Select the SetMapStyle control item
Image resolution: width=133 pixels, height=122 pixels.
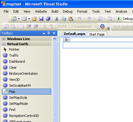pos(26,98)
